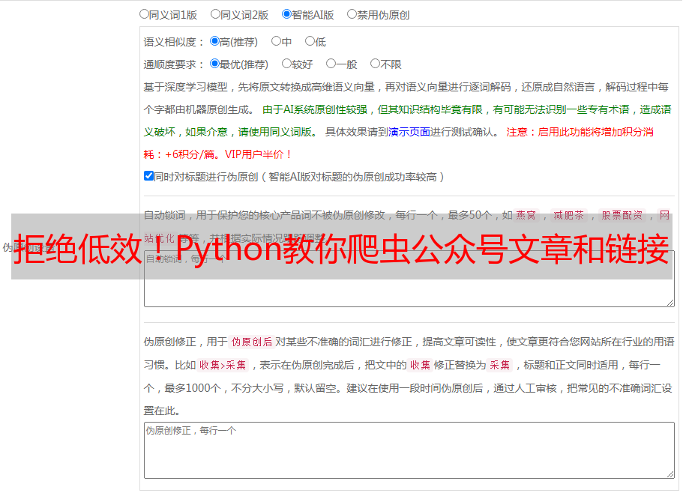Click the 伪原创后 highlighted keyword
The height and width of the screenshot is (493, 683).
pyautogui.click(x=252, y=342)
